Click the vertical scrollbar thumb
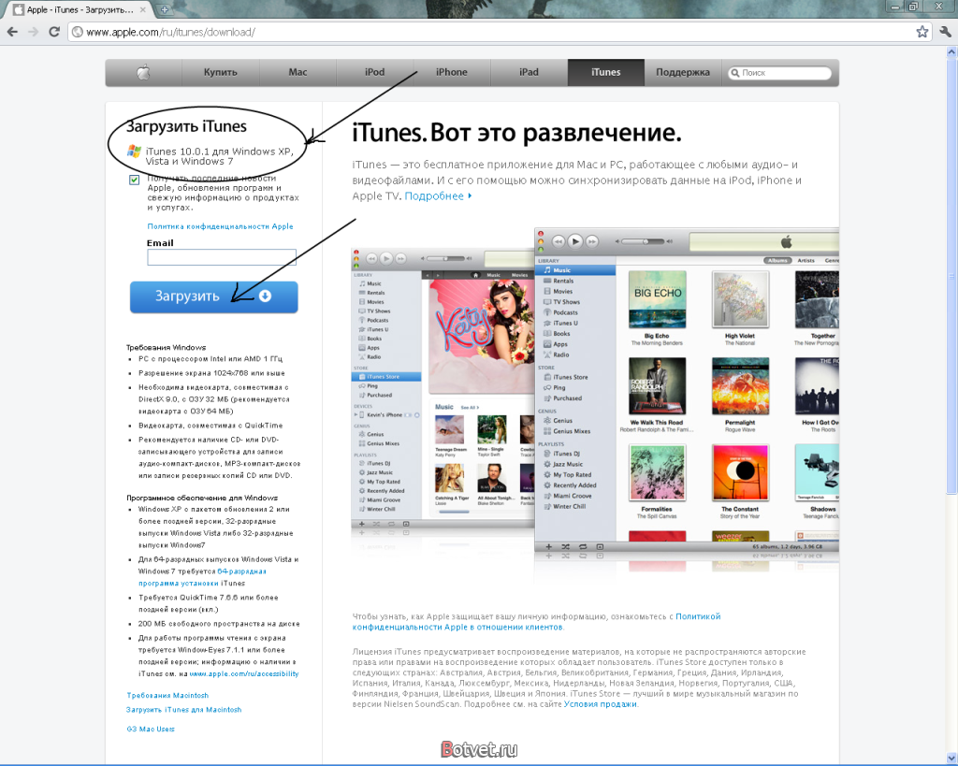The width and height of the screenshot is (958, 766). (x=951, y=276)
